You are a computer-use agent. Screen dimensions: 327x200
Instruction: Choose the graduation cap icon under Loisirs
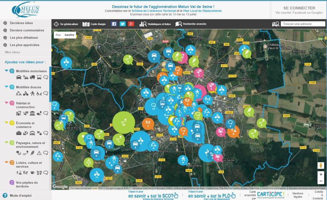pos(32,173)
